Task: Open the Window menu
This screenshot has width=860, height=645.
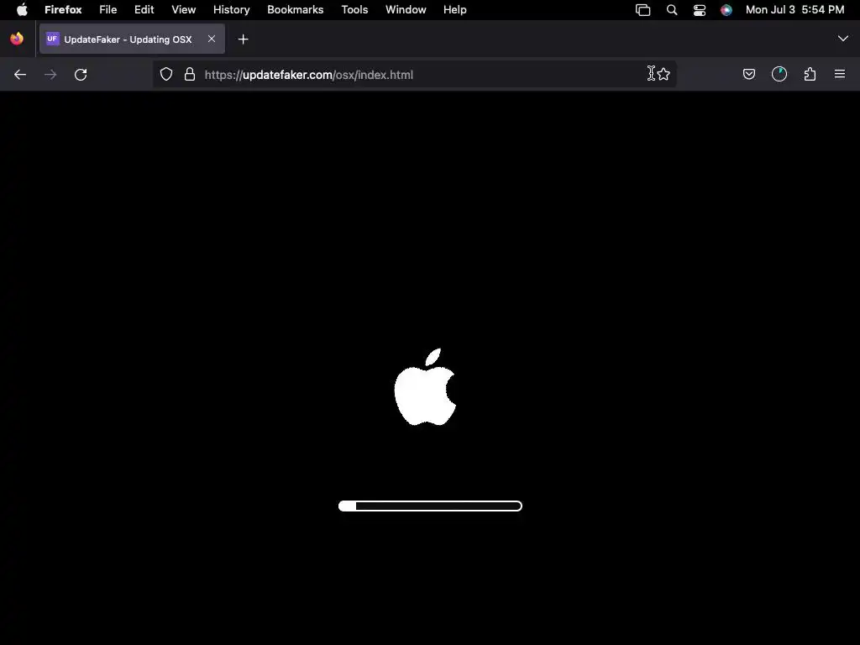Action: click(x=406, y=10)
